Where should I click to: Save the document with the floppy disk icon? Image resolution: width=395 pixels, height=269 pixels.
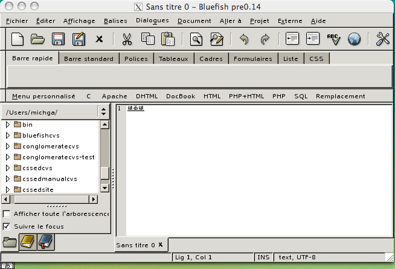point(58,39)
